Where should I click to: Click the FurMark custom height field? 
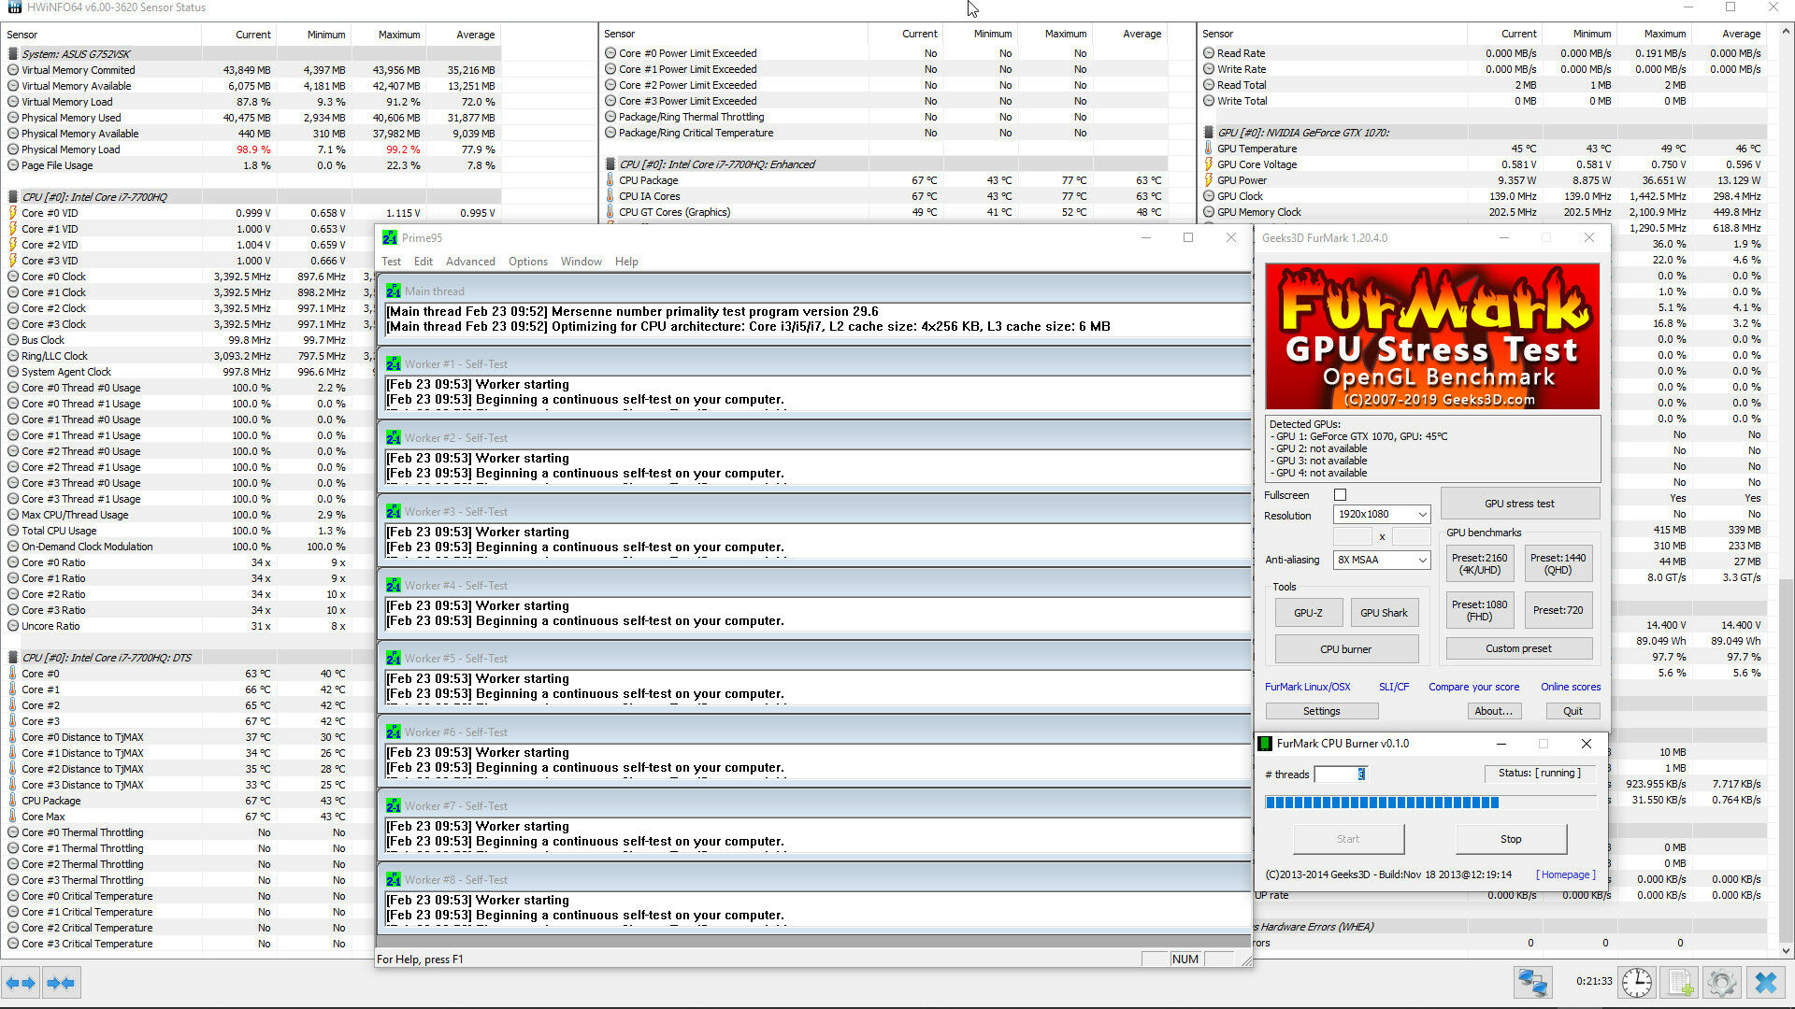point(1411,537)
